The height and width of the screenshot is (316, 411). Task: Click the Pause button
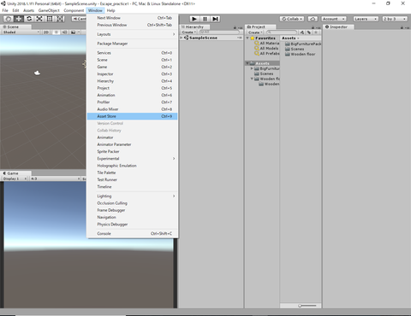pyautogui.click(x=205, y=19)
